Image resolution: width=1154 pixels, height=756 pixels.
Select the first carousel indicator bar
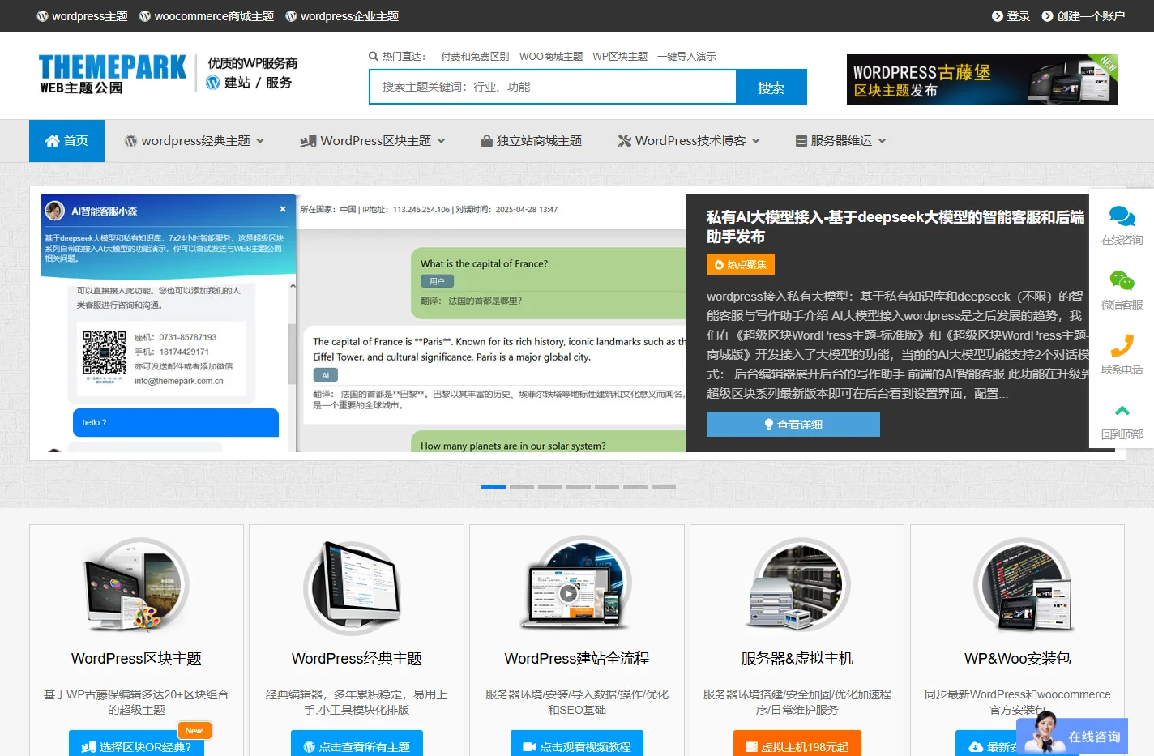tap(494, 487)
